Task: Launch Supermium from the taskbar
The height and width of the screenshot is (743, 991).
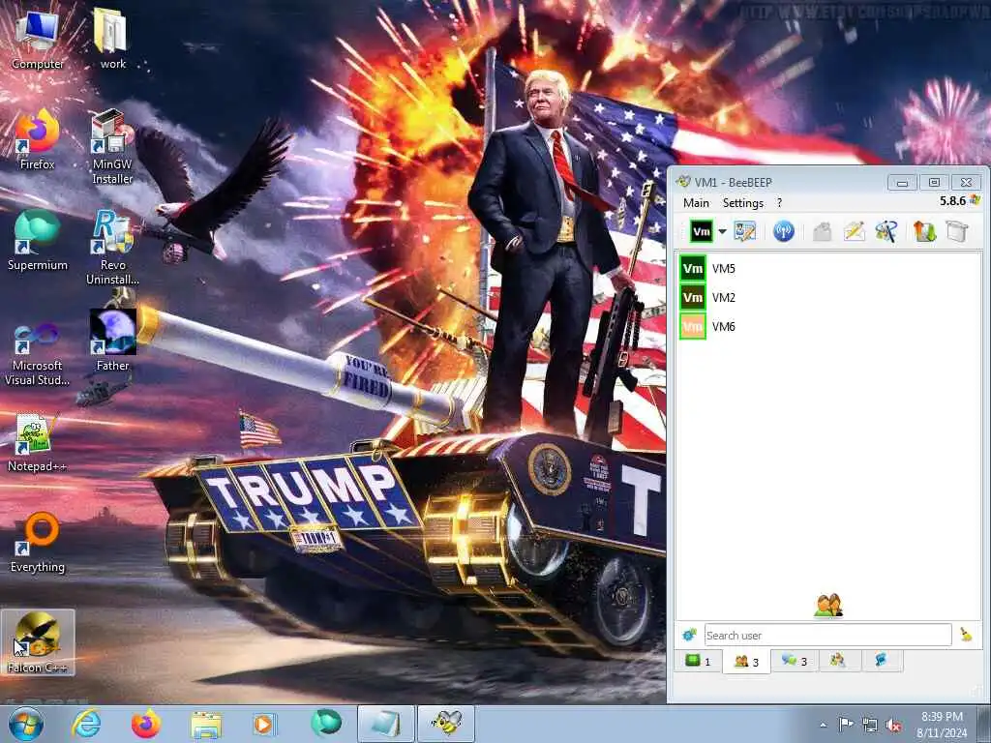Action: pyautogui.click(x=325, y=724)
